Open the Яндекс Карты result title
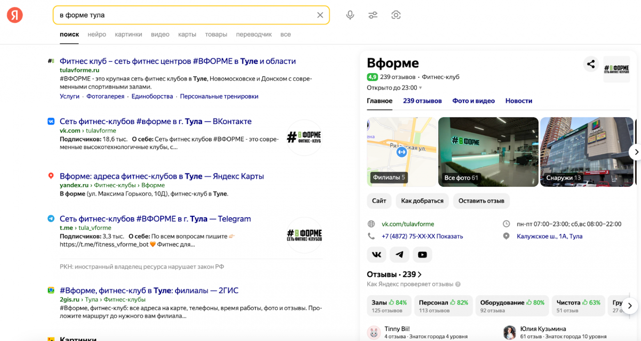The height and width of the screenshot is (341, 641). [x=162, y=176]
